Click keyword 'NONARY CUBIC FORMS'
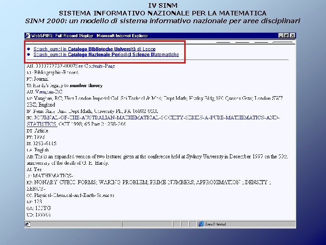 pos(65,182)
